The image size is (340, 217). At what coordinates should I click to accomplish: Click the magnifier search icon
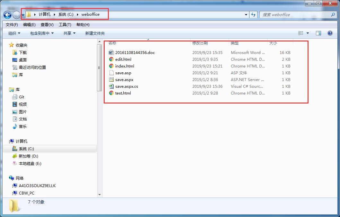(x=333, y=14)
